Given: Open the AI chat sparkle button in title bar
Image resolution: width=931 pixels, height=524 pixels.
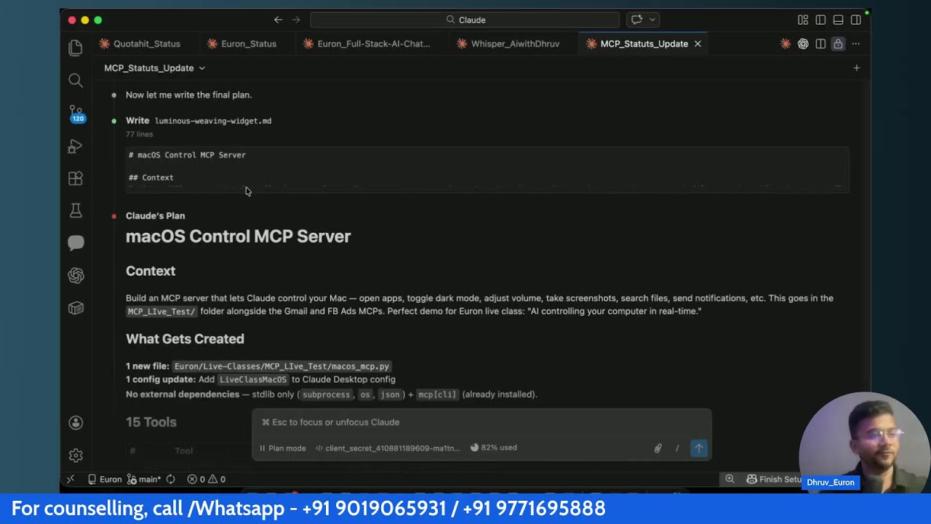Looking at the screenshot, I should pos(637,20).
